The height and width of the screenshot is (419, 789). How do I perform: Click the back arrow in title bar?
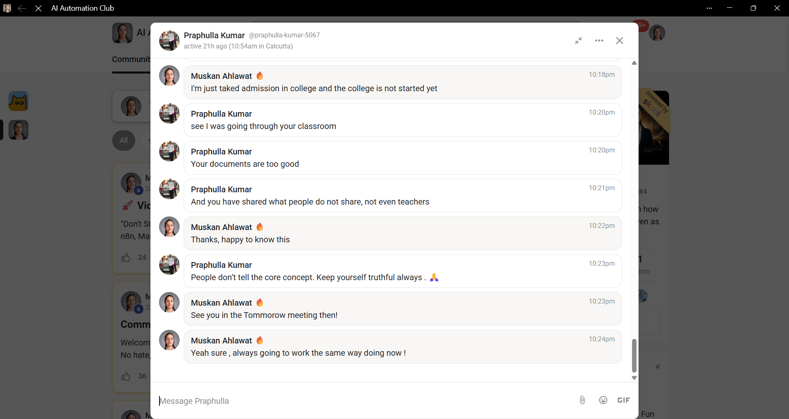(22, 8)
